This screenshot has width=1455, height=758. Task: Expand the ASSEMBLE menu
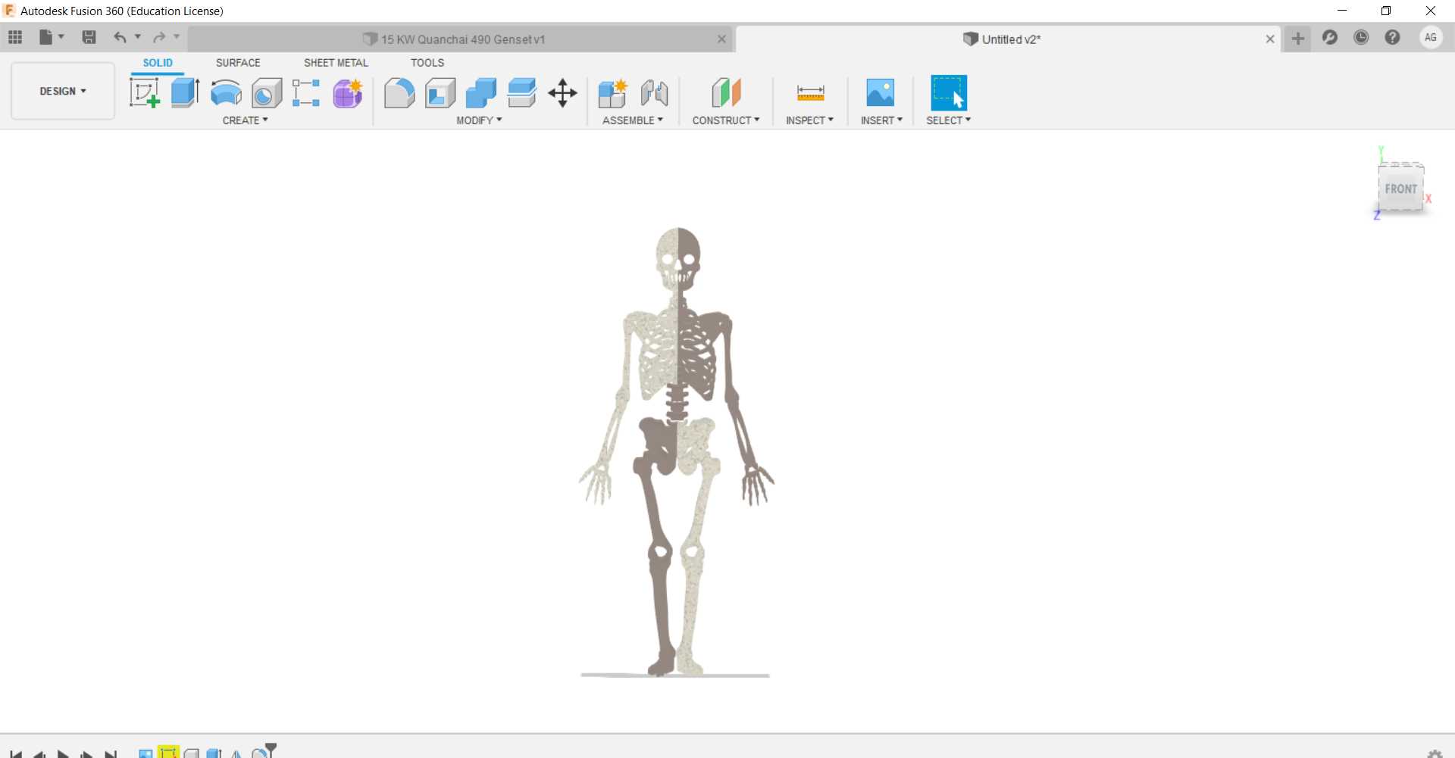(x=633, y=120)
